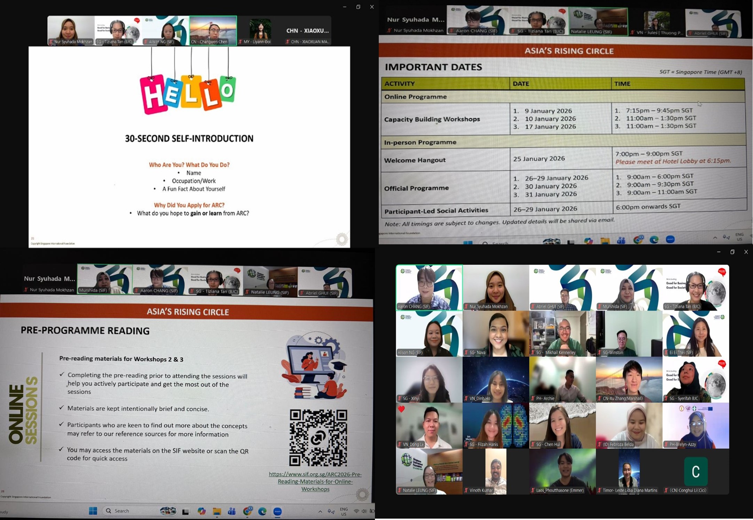Expand hidden tray icons in Important Dates taskbar
This screenshot has height=520, width=753.
point(715,238)
